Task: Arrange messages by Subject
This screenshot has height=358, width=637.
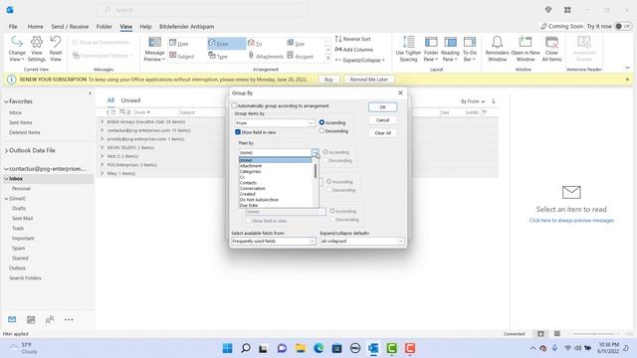Action: [x=182, y=56]
